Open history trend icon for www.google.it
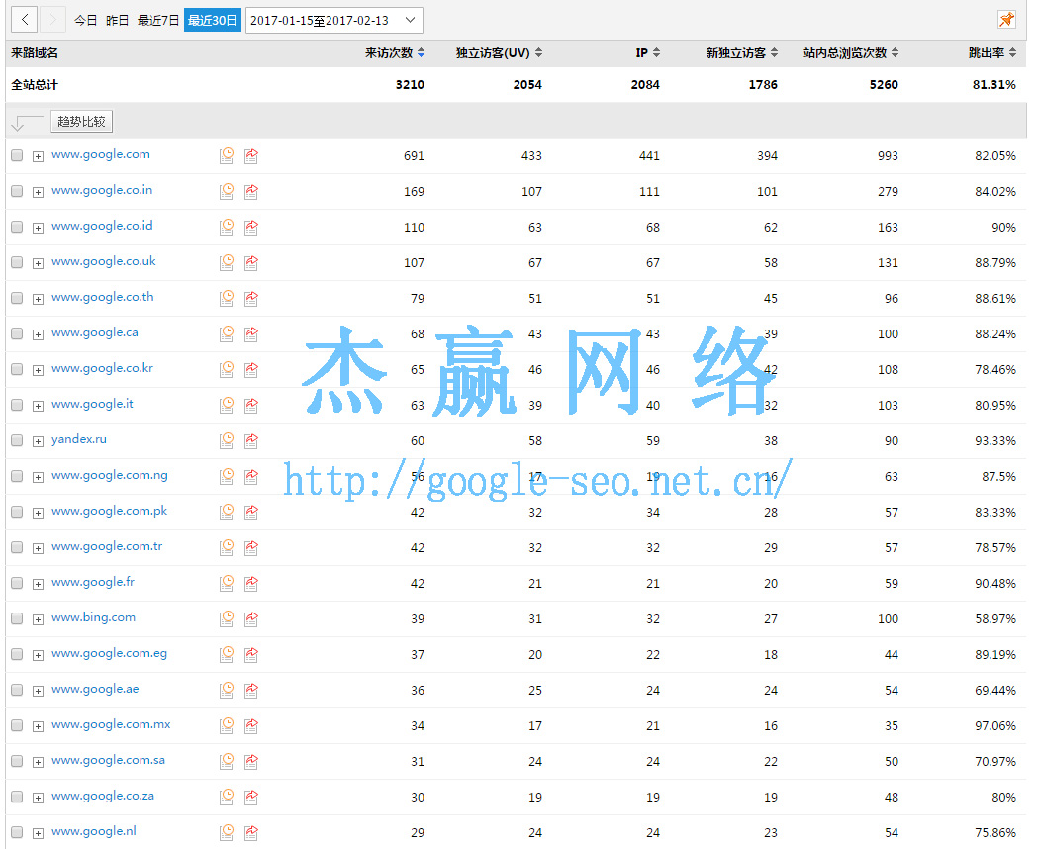This screenshot has height=849, width=1037. (227, 406)
